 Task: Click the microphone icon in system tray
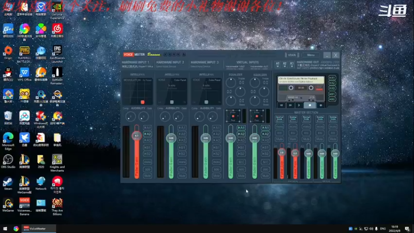(x=376, y=228)
